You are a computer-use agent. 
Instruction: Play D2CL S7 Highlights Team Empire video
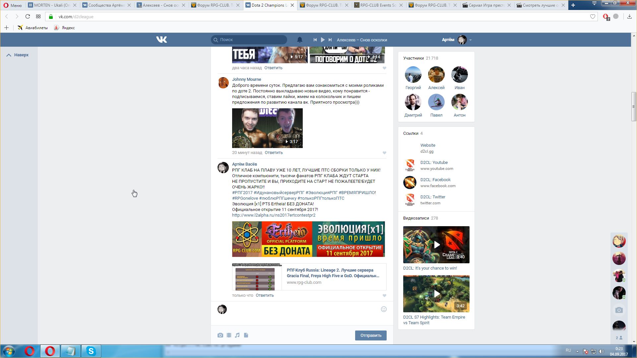[x=436, y=294]
